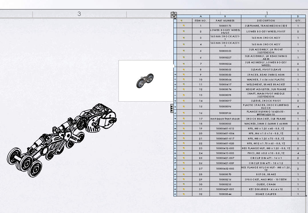
Task: Click the part icon for item 14
Action: tap(184, 100)
